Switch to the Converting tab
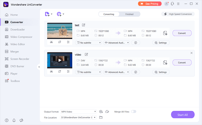 tap(109, 14)
